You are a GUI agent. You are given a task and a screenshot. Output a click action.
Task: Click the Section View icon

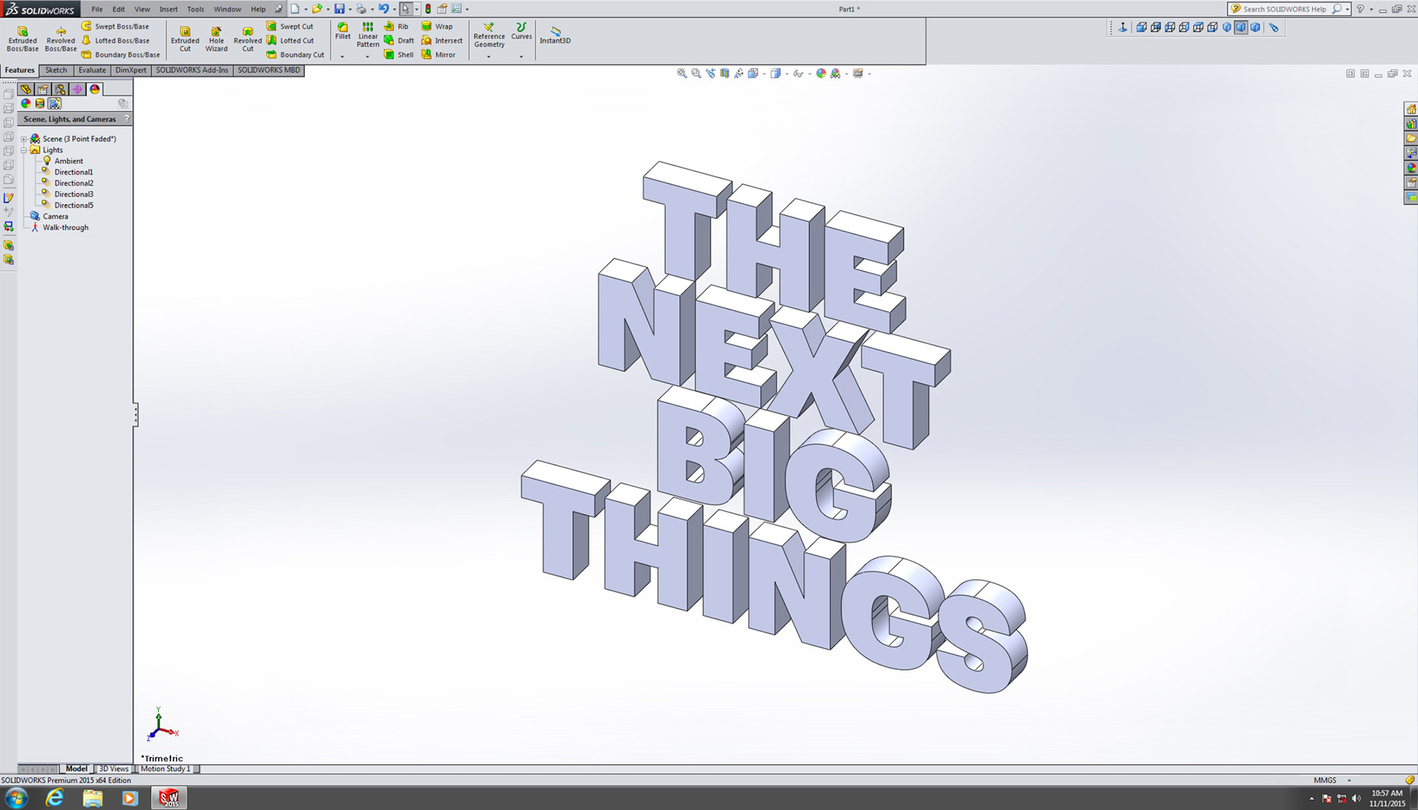725,73
